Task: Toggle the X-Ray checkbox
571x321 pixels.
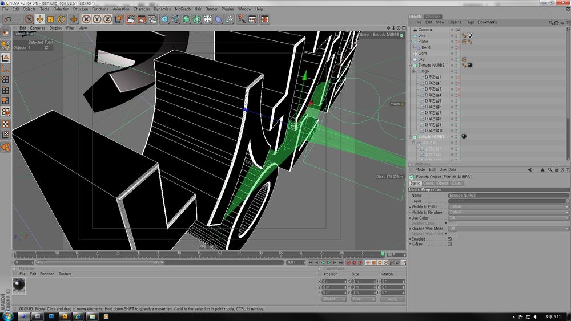Action: [x=450, y=244]
